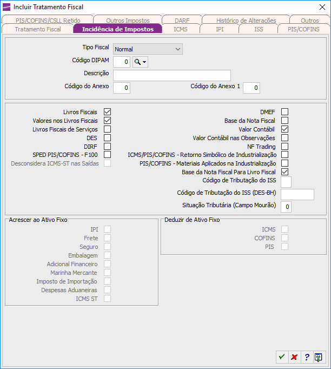
Task: Click the configuration wrench icon at bottom right
Action: pos(319,357)
